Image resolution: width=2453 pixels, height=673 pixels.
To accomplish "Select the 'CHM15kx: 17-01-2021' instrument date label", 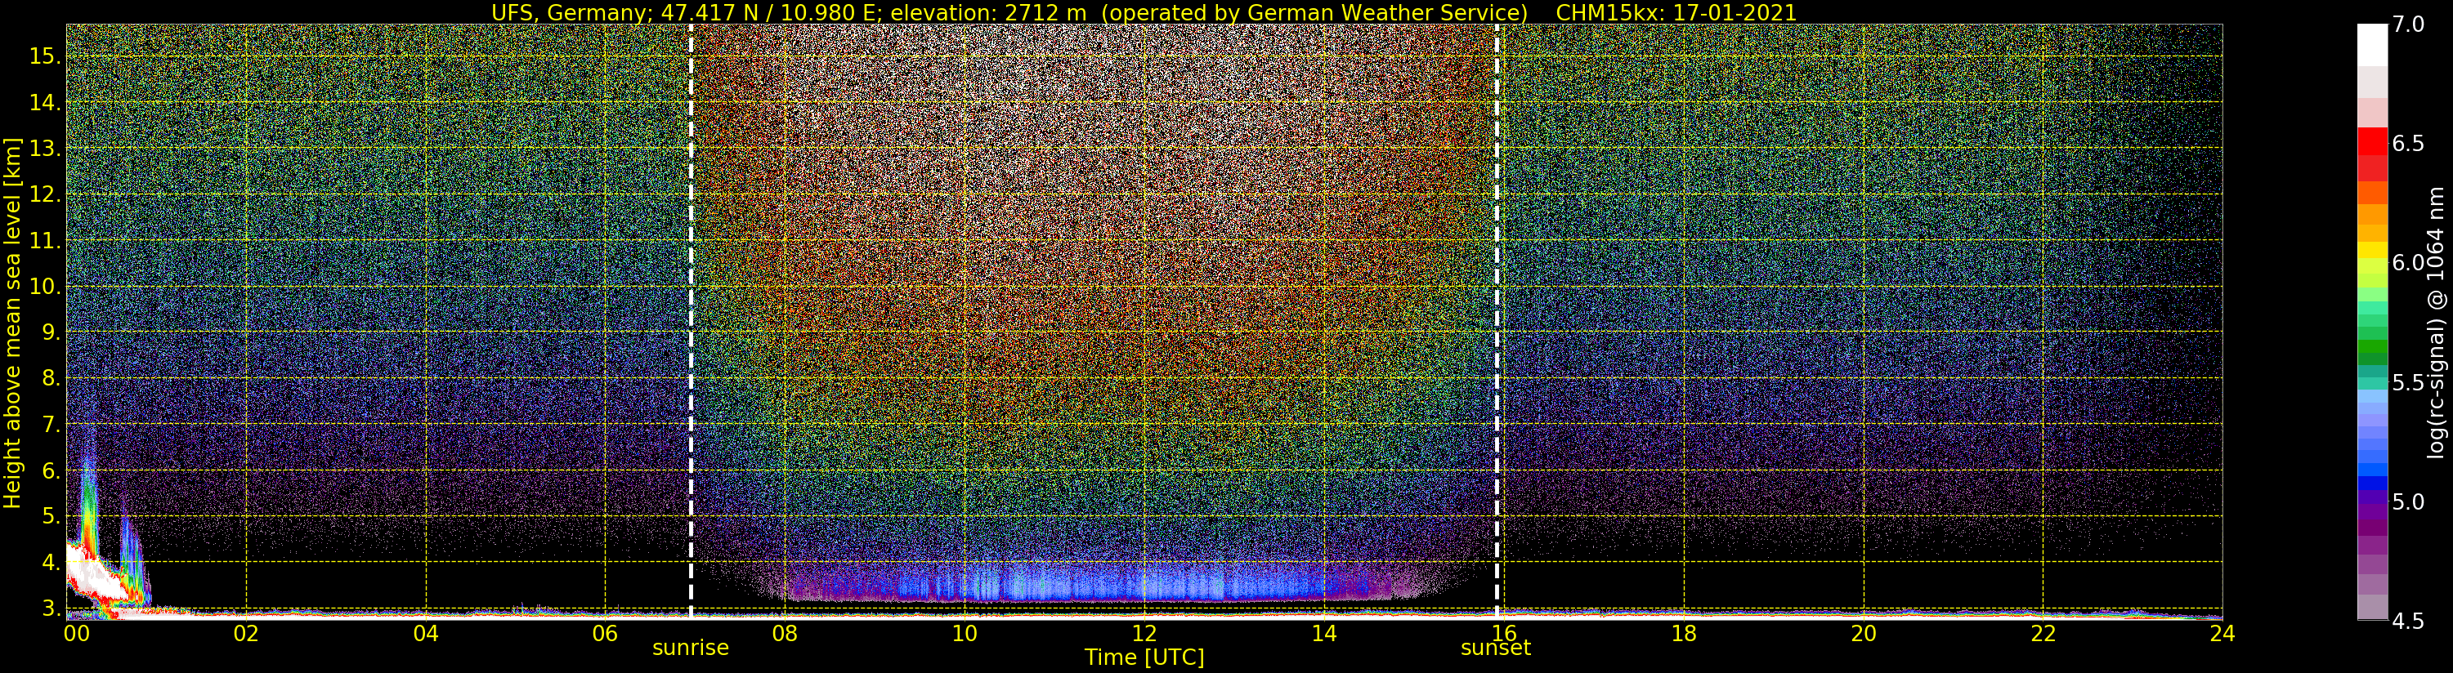I will tap(1676, 12).
